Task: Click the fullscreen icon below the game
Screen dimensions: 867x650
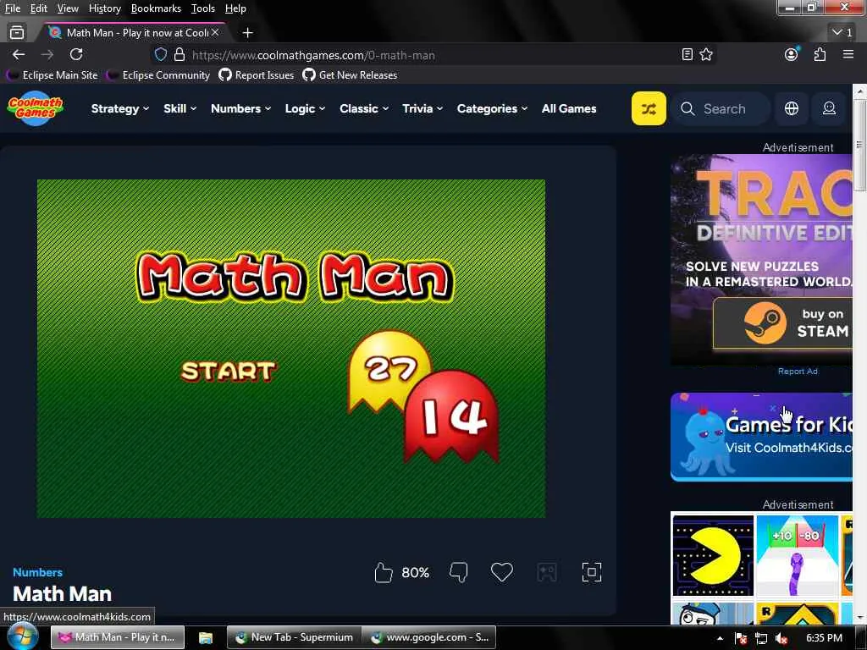Action: click(591, 572)
